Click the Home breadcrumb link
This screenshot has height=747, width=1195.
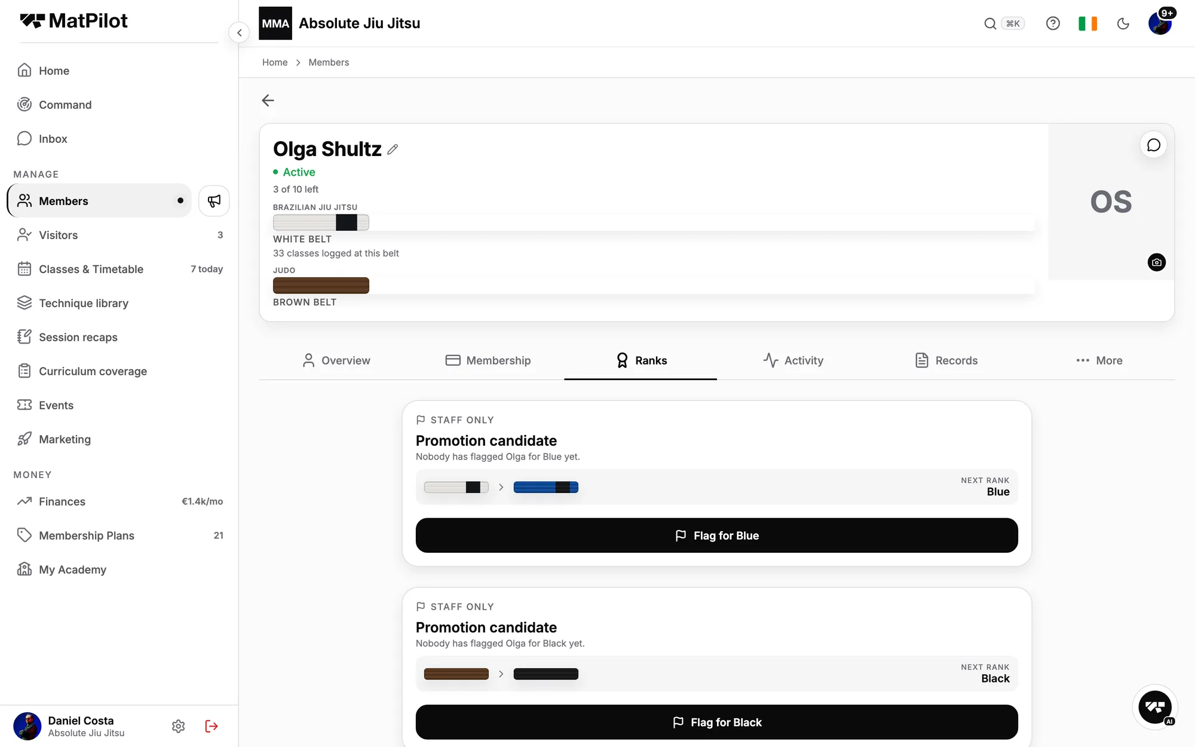point(275,62)
